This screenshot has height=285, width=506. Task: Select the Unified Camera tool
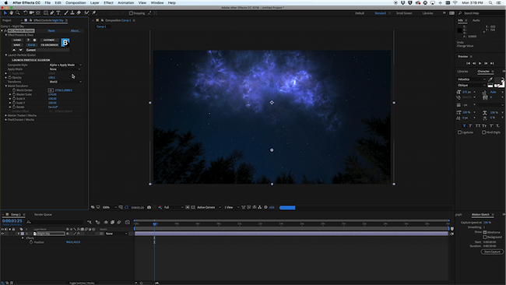click(x=32, y=13)
